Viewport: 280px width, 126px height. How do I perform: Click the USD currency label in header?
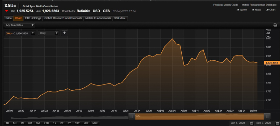pos(96,11)
